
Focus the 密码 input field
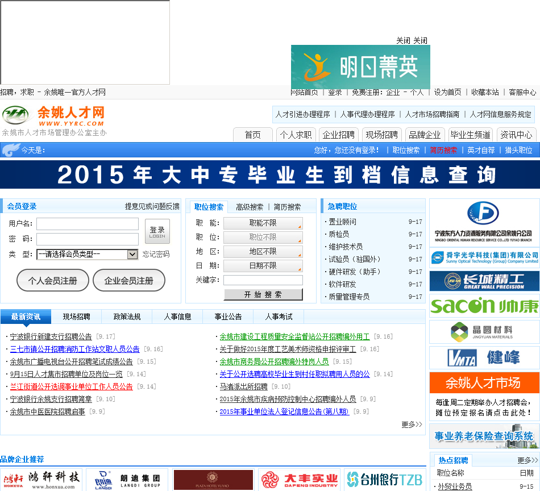pyautogui.click(x=88, y=239)
